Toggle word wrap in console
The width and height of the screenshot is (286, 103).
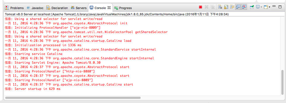coord(232,7)
